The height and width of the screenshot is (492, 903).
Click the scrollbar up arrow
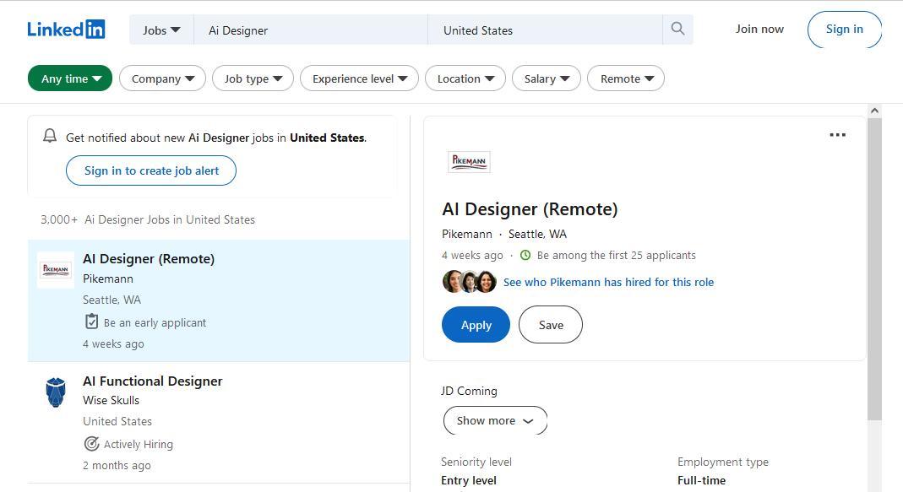pos(874,111)
